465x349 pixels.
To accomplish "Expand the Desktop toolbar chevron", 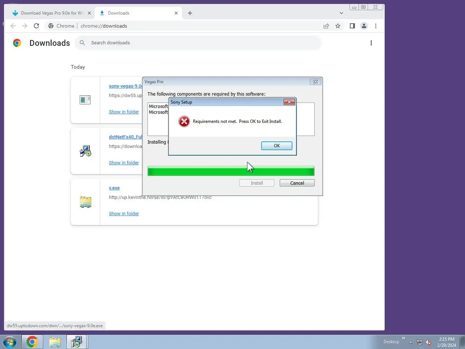I will click(403, 338).
